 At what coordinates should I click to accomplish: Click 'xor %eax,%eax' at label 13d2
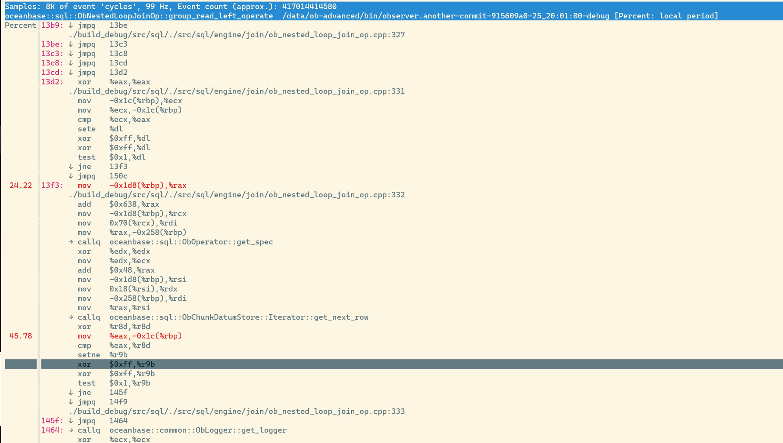pyautogui.click(x=114, y=82)
